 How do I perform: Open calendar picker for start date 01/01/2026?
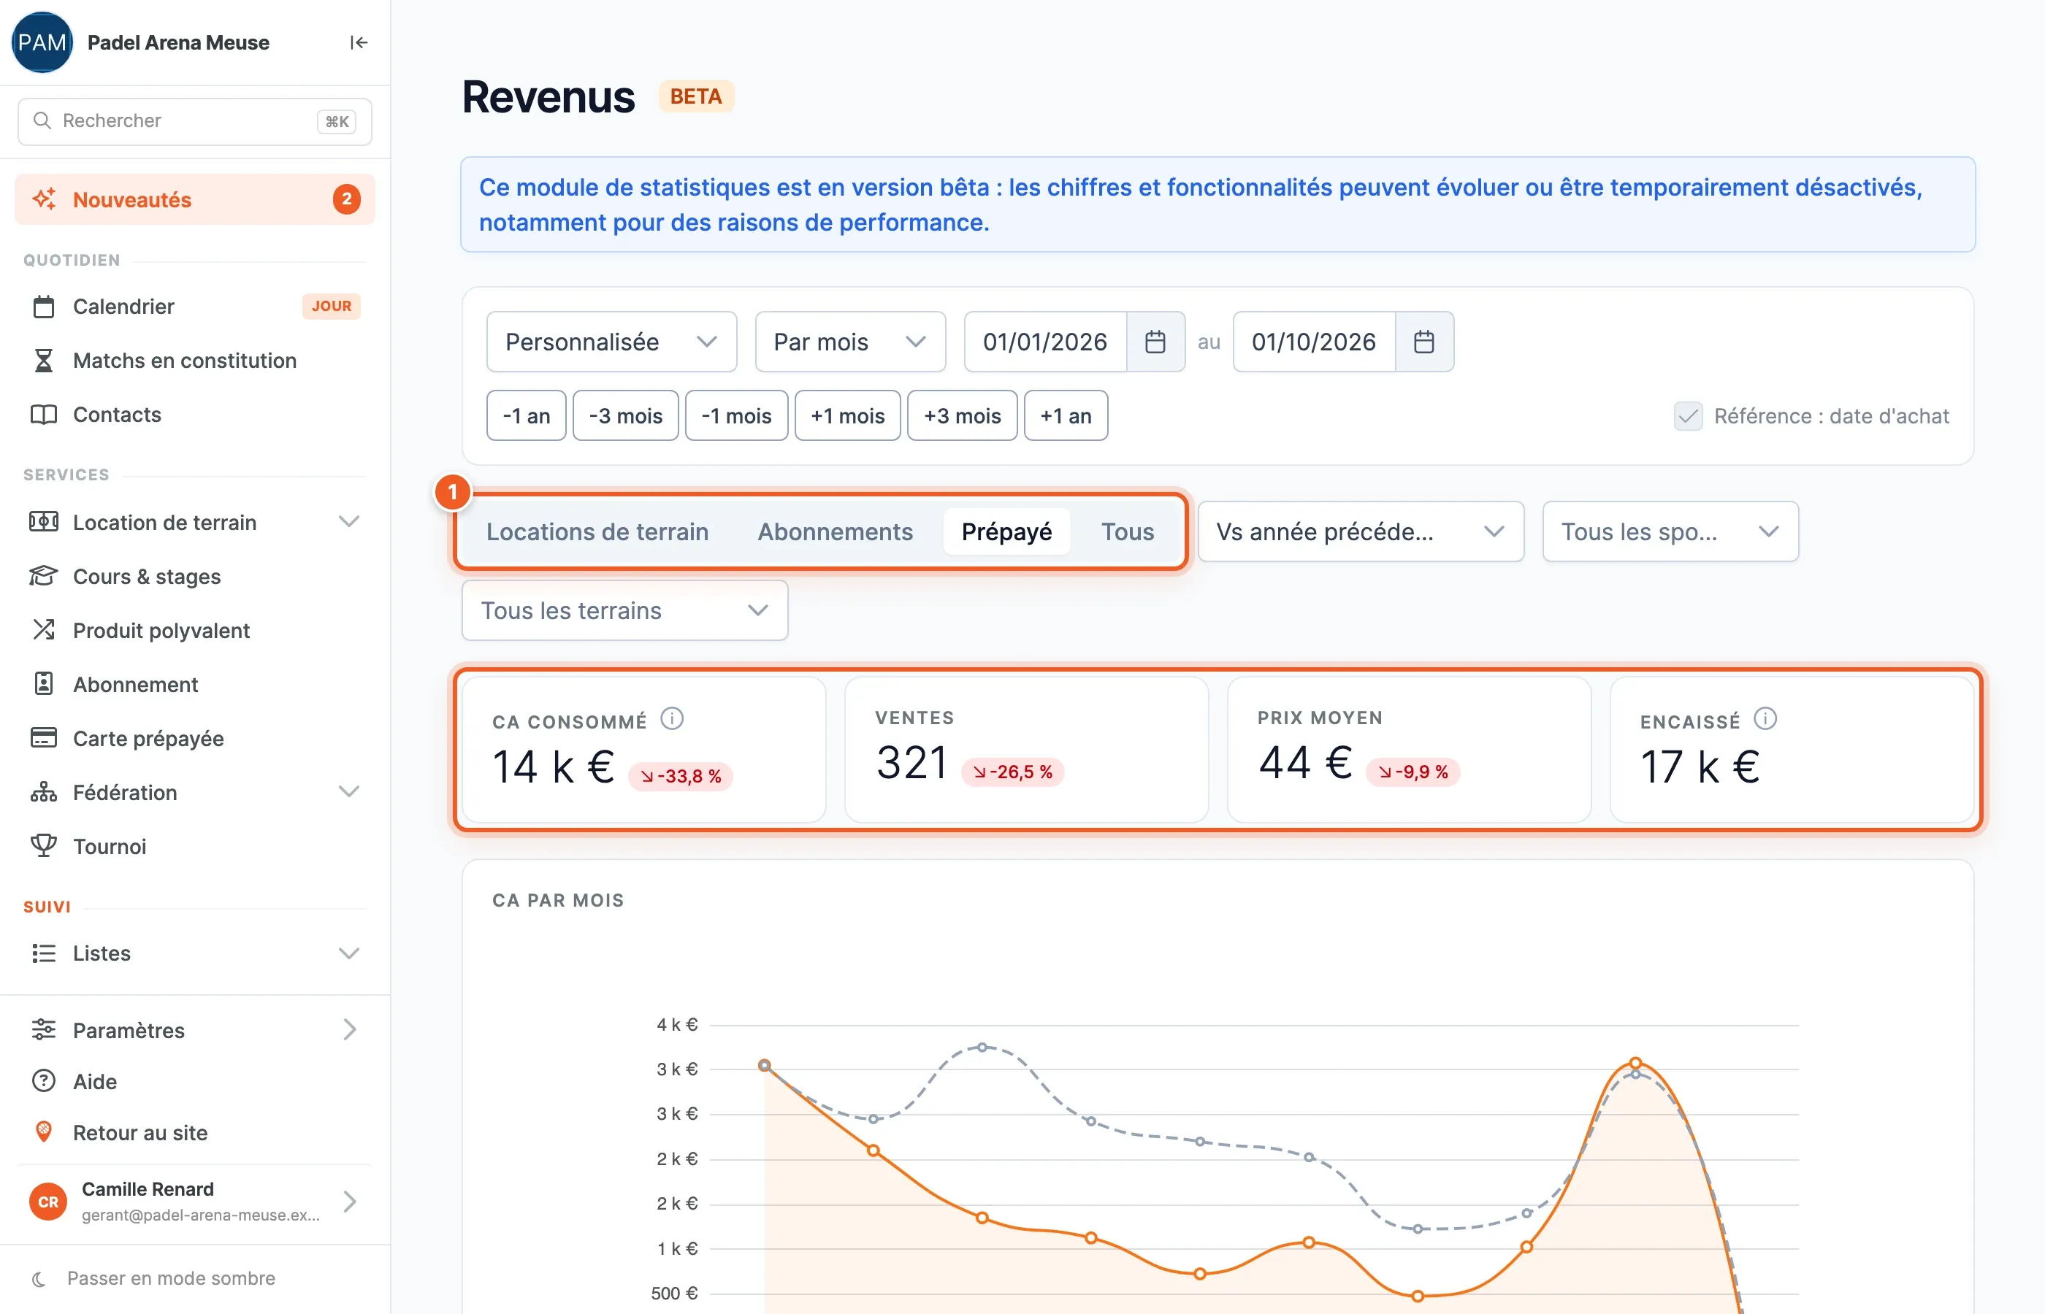click(x=1155, y=342)
